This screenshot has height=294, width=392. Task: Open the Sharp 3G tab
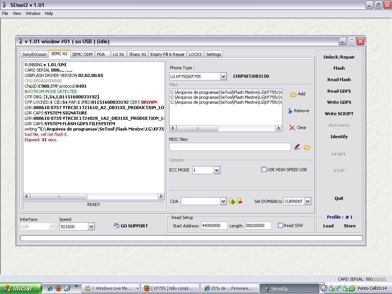point(137,54)
